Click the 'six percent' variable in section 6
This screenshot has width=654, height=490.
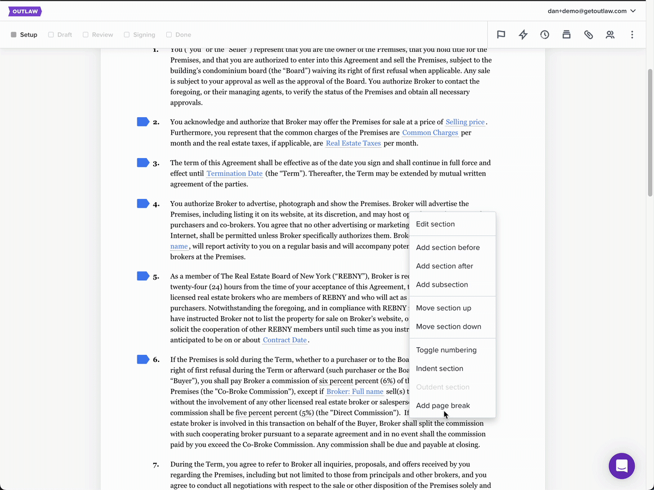(x=336, y=381)
